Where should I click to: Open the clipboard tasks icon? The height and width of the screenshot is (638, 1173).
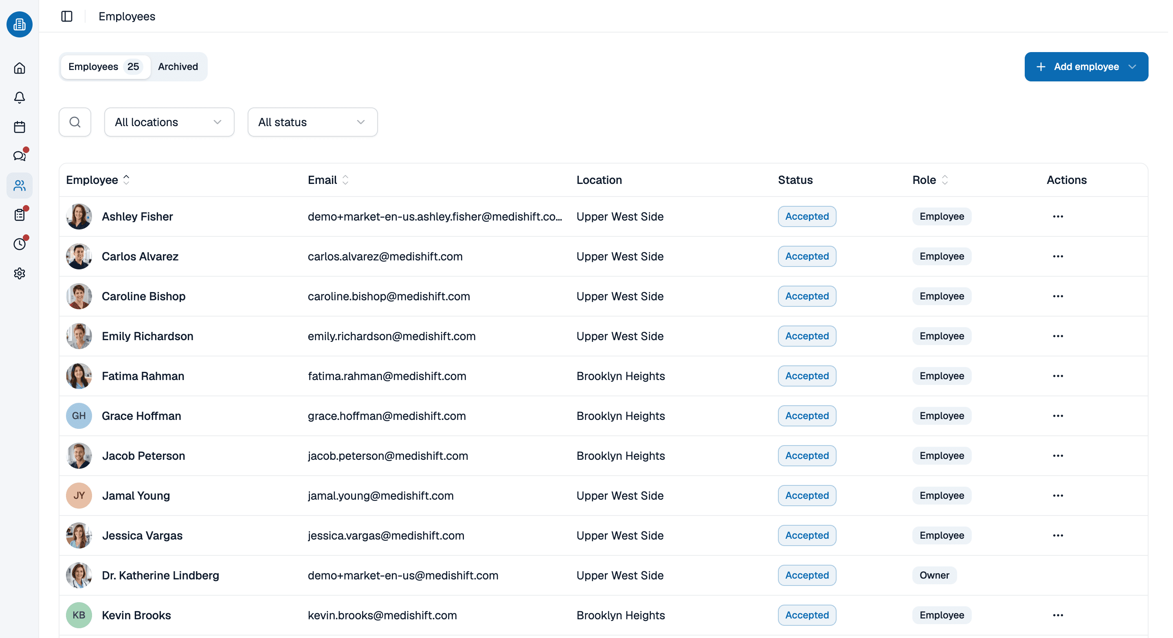point(19,215)
